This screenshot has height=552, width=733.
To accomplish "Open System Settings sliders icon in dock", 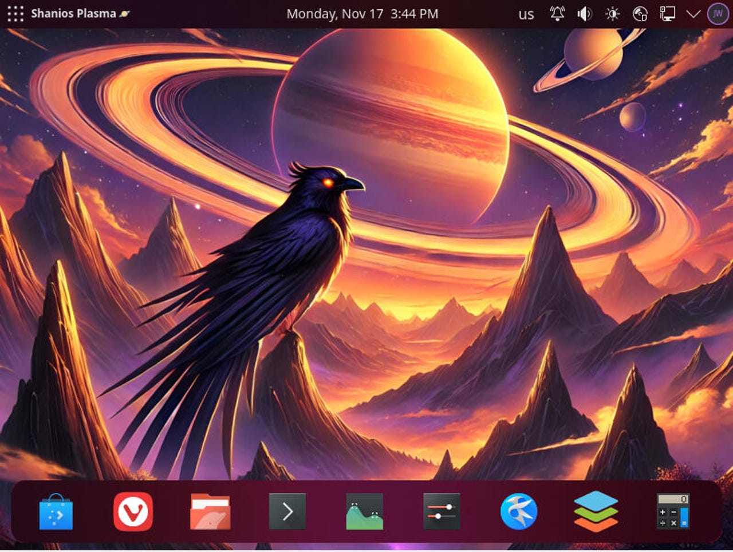I will coord(442,511).
